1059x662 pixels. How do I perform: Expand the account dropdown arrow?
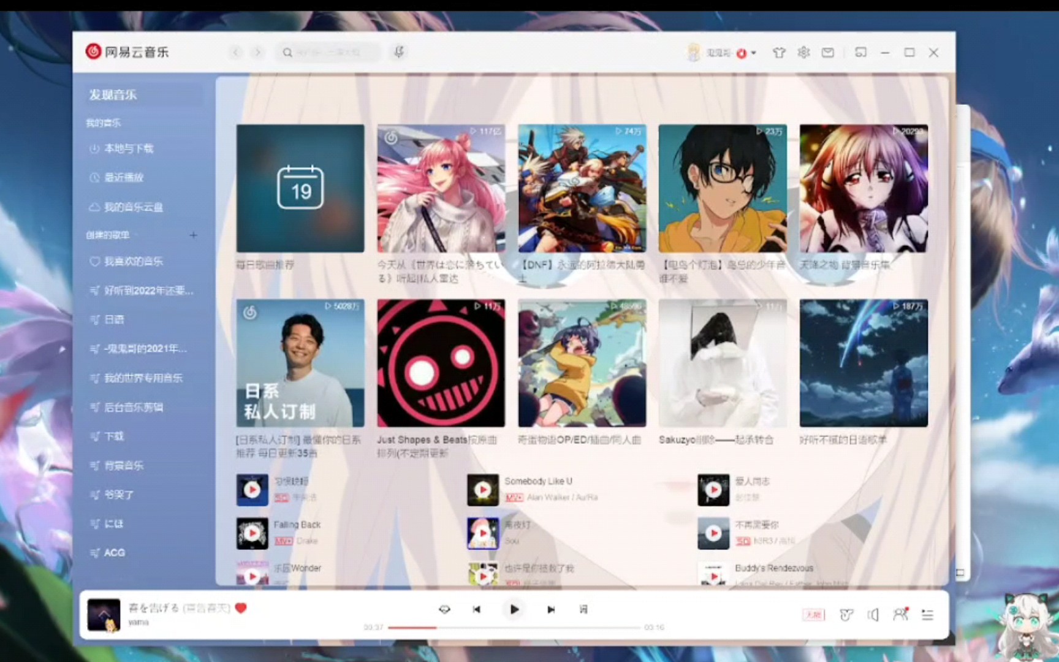754,53
